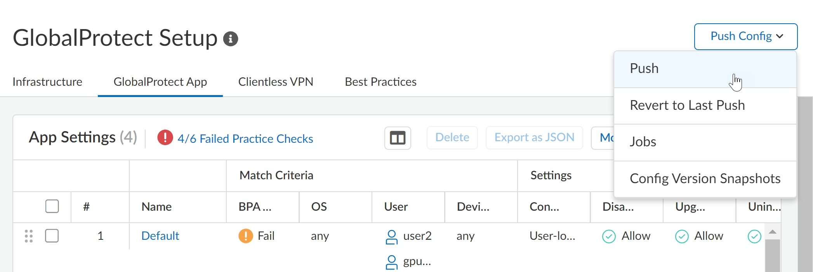Open the 4/6 Failed Practice Checks link
The width and height of the screenshot is (813, 272).
tap(245, 139)
